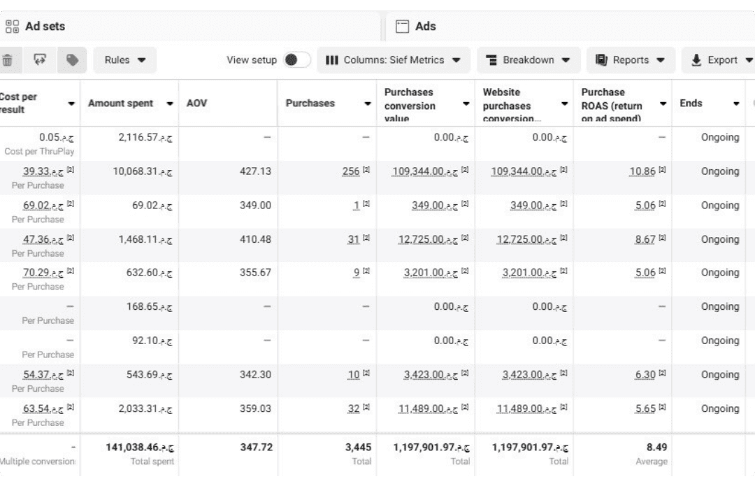Click the 32 purchases link

point(354,409)
